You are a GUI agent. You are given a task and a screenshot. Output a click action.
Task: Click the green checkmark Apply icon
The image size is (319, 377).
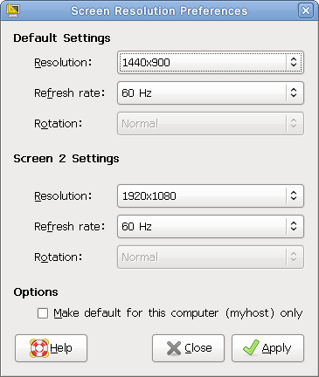251,347
